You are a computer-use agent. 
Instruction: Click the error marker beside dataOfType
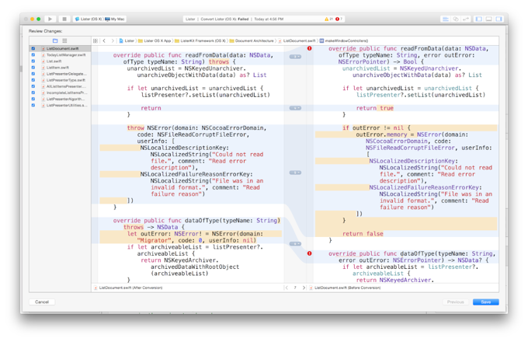pyautogui.click(x=309, y=253)
